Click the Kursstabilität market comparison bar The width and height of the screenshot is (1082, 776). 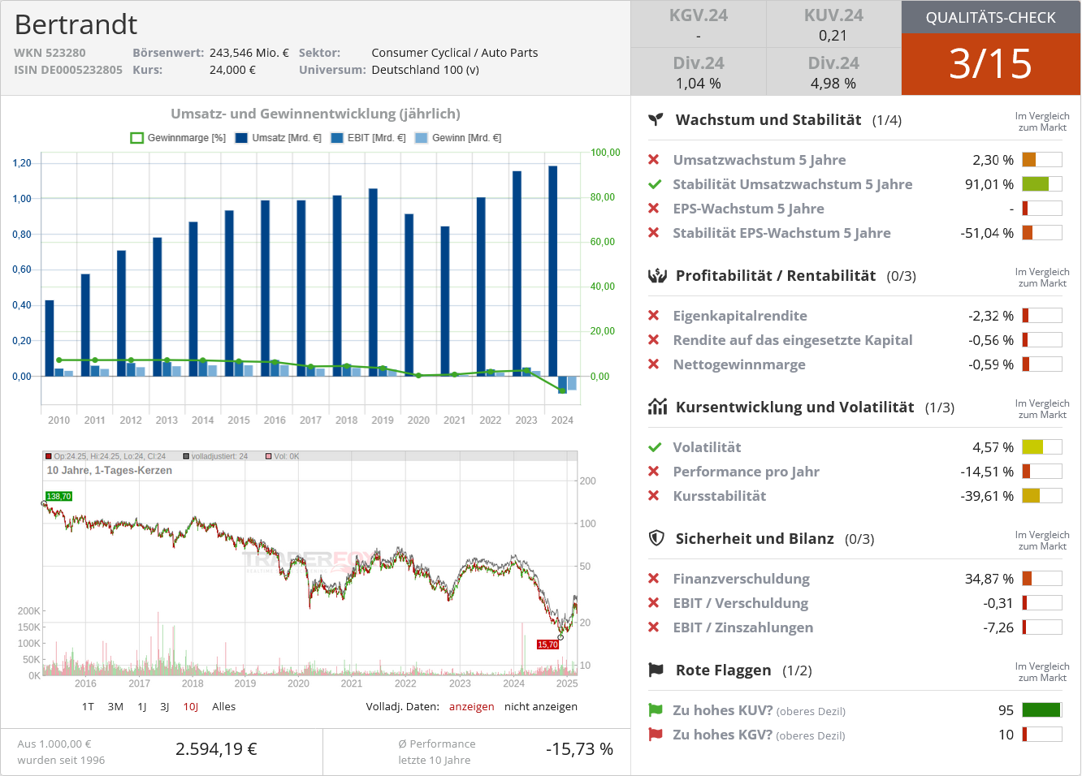point(1042,496)
